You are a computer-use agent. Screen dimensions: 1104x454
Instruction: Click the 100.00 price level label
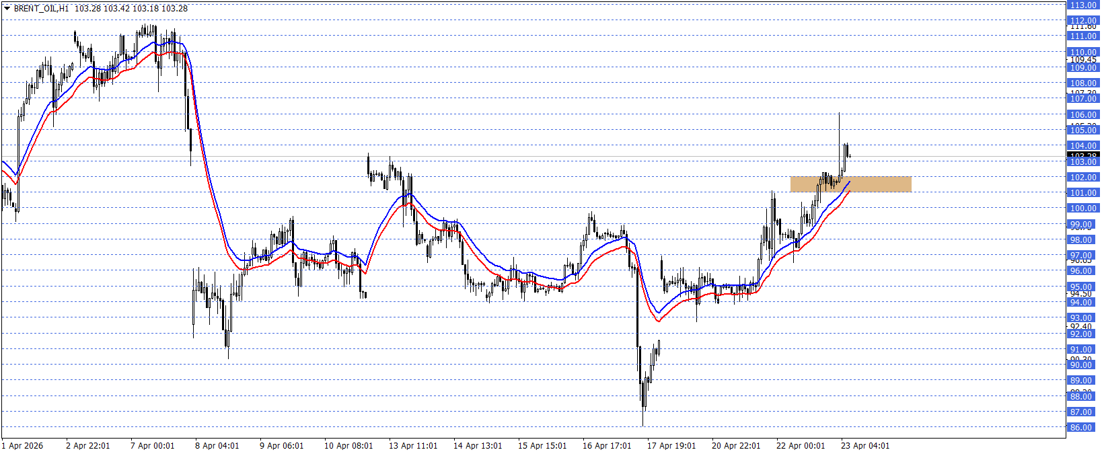tap(1083, 209)
